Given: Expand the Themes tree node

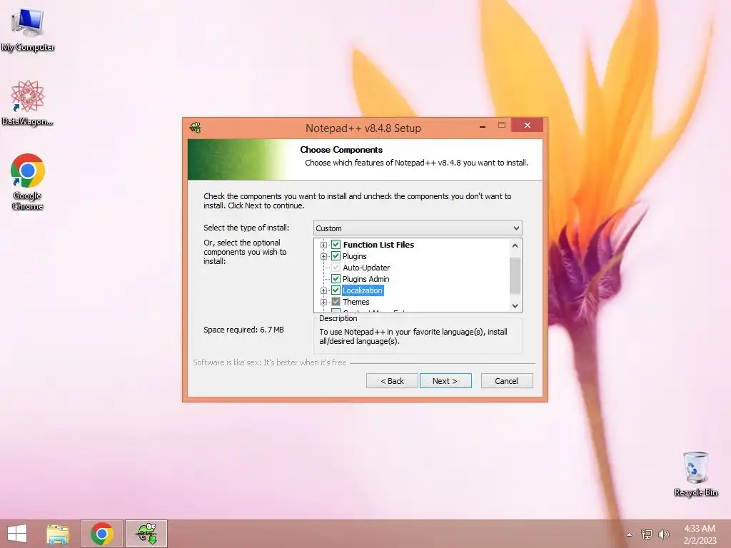Looking at the screenshot, I should click(x=323, y=302).
